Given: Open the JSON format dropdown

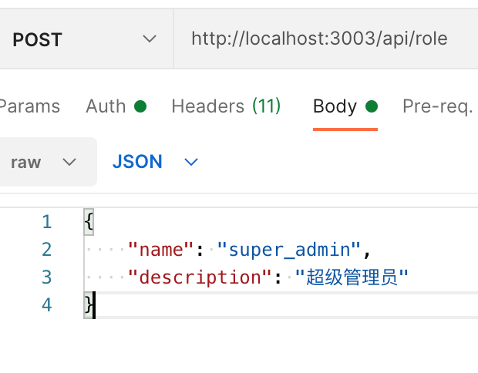Looking at the screenshot, I should pyautogui.click(x=156, y=162).
